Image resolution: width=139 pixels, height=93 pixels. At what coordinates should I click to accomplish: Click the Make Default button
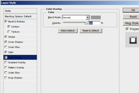(68, 31)
